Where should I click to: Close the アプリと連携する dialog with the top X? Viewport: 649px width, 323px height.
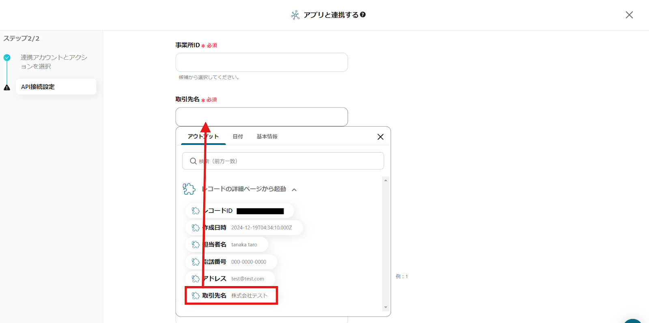629,15
